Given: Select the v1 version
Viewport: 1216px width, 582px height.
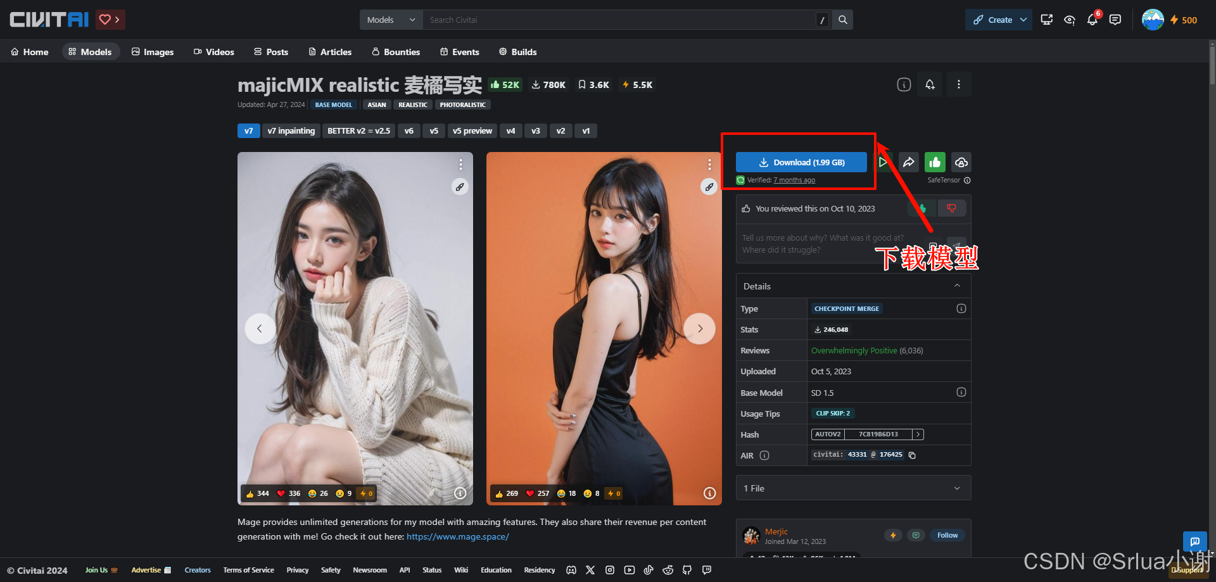Looking at the screenshot, I should click(x=586, y=131).
